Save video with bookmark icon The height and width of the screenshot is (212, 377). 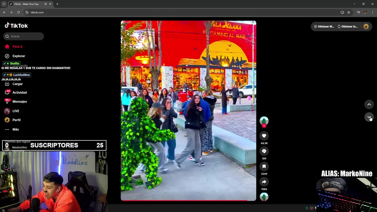(264, 166)
